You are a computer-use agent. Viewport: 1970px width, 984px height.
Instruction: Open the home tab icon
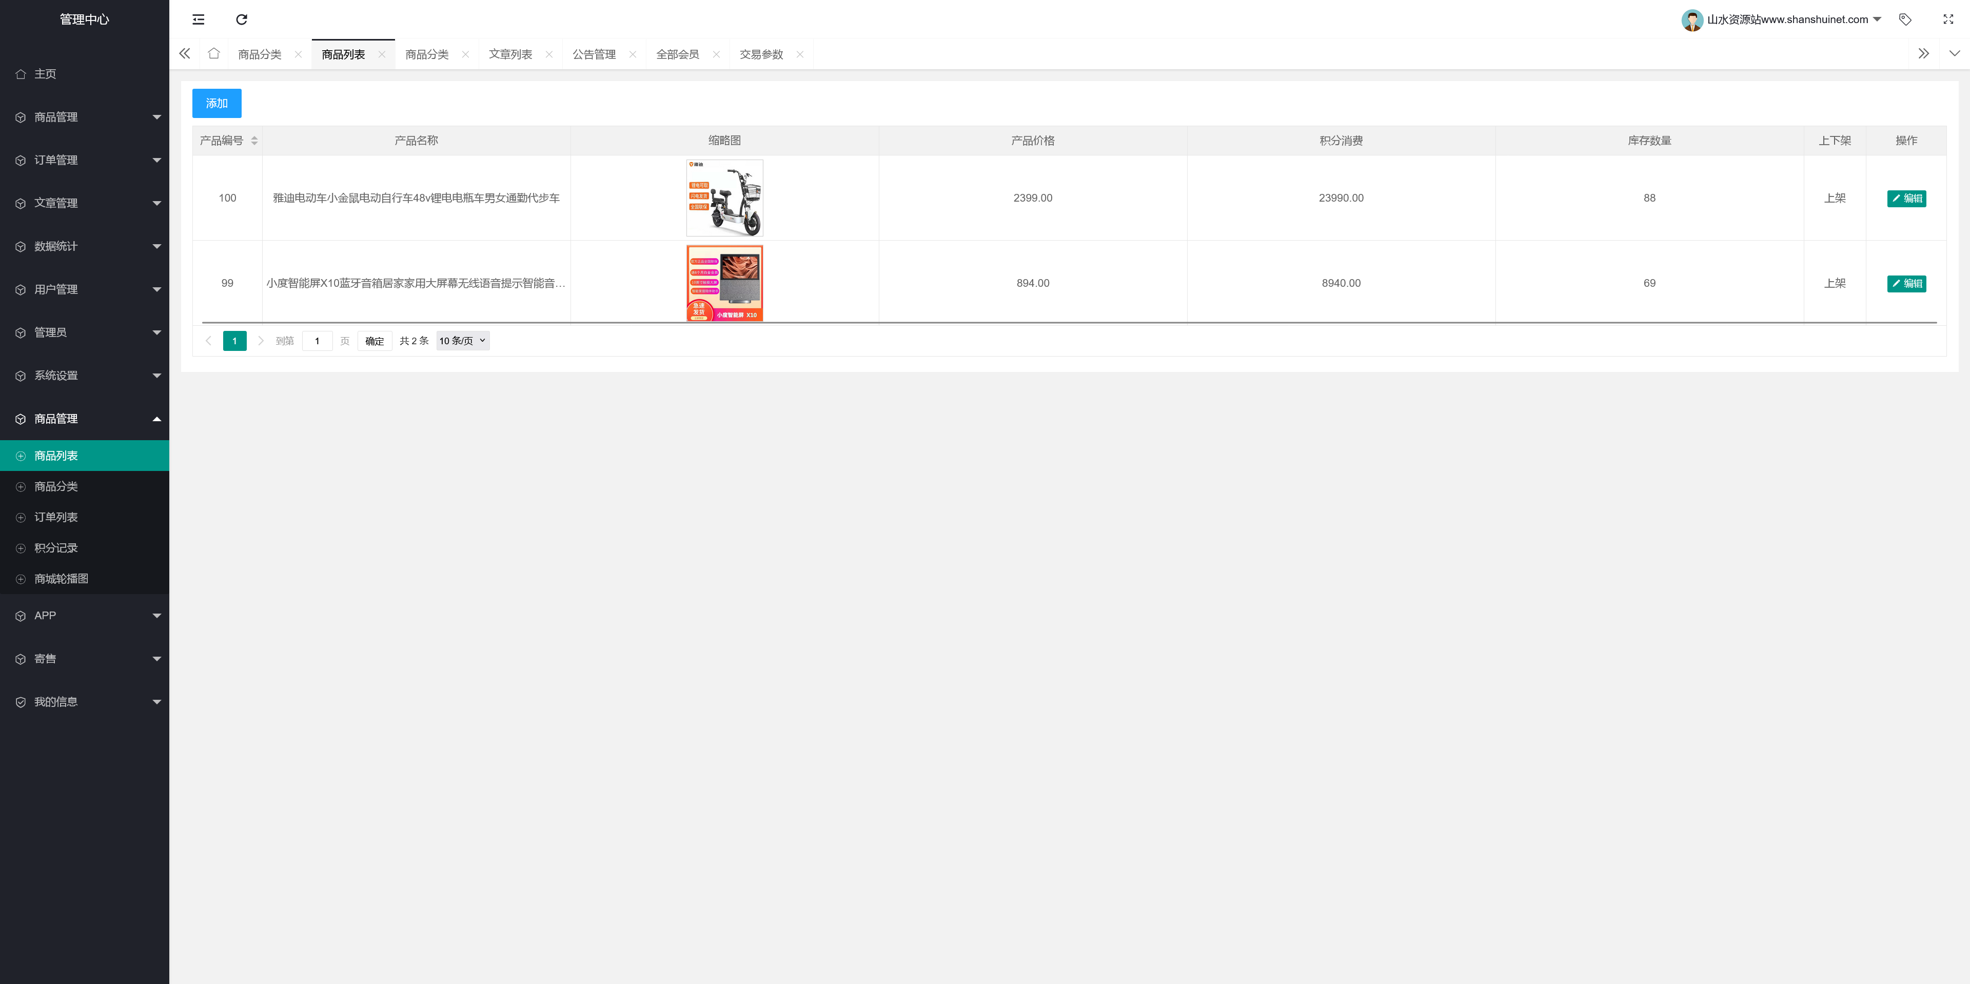(214, 53)
